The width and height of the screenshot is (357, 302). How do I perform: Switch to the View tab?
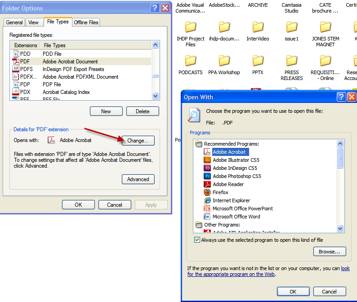coord(33,22)
